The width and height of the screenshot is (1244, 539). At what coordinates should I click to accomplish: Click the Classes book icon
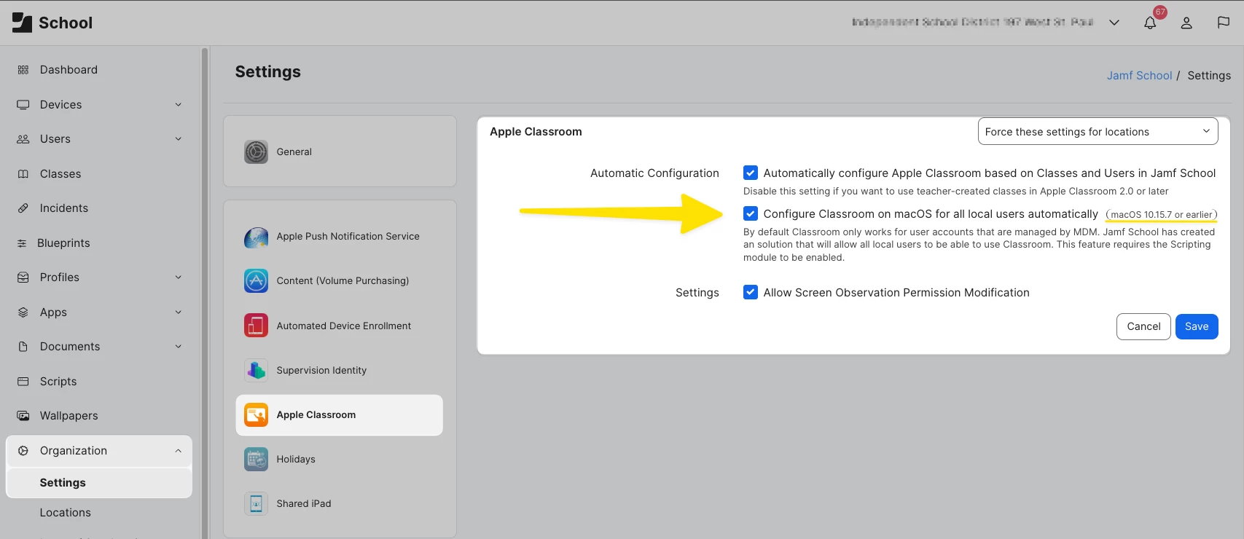23,174
